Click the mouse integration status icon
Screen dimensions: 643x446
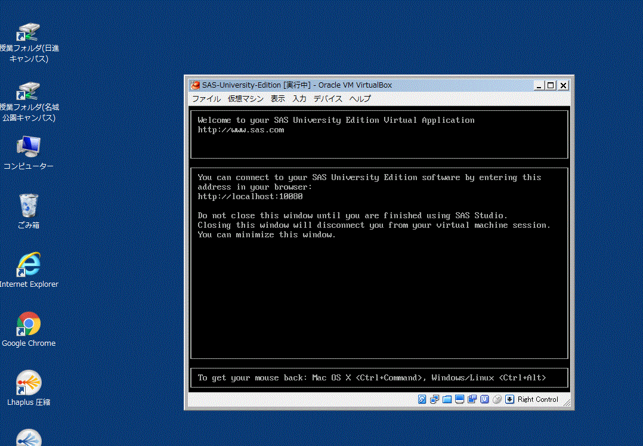pos(497,399)
